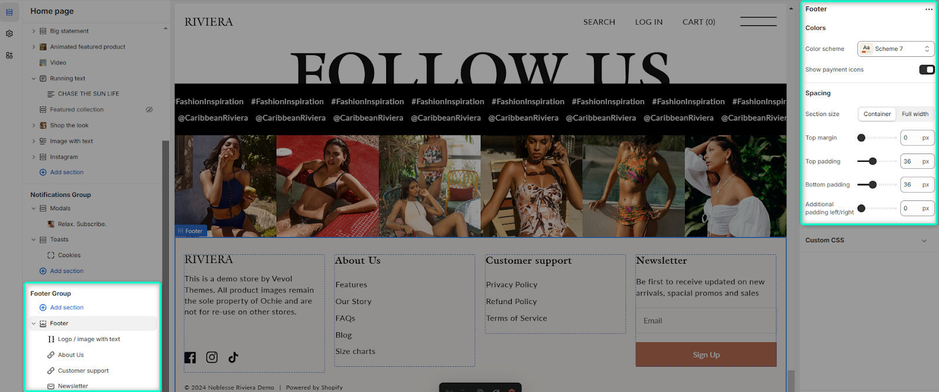This screenshot has height=392, width=939.
Task: Open theme settings gear icon
Action: (9, 34)
